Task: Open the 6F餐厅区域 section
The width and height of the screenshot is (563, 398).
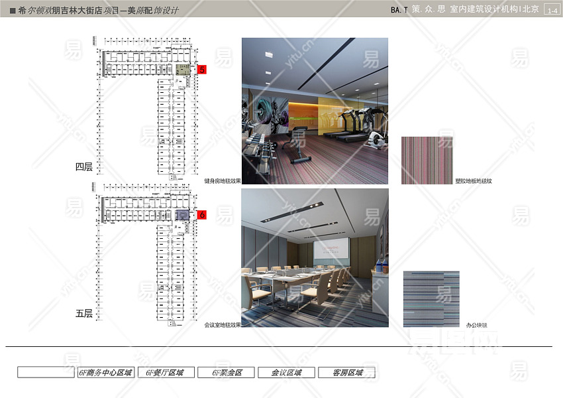Action: click(166, 373)
